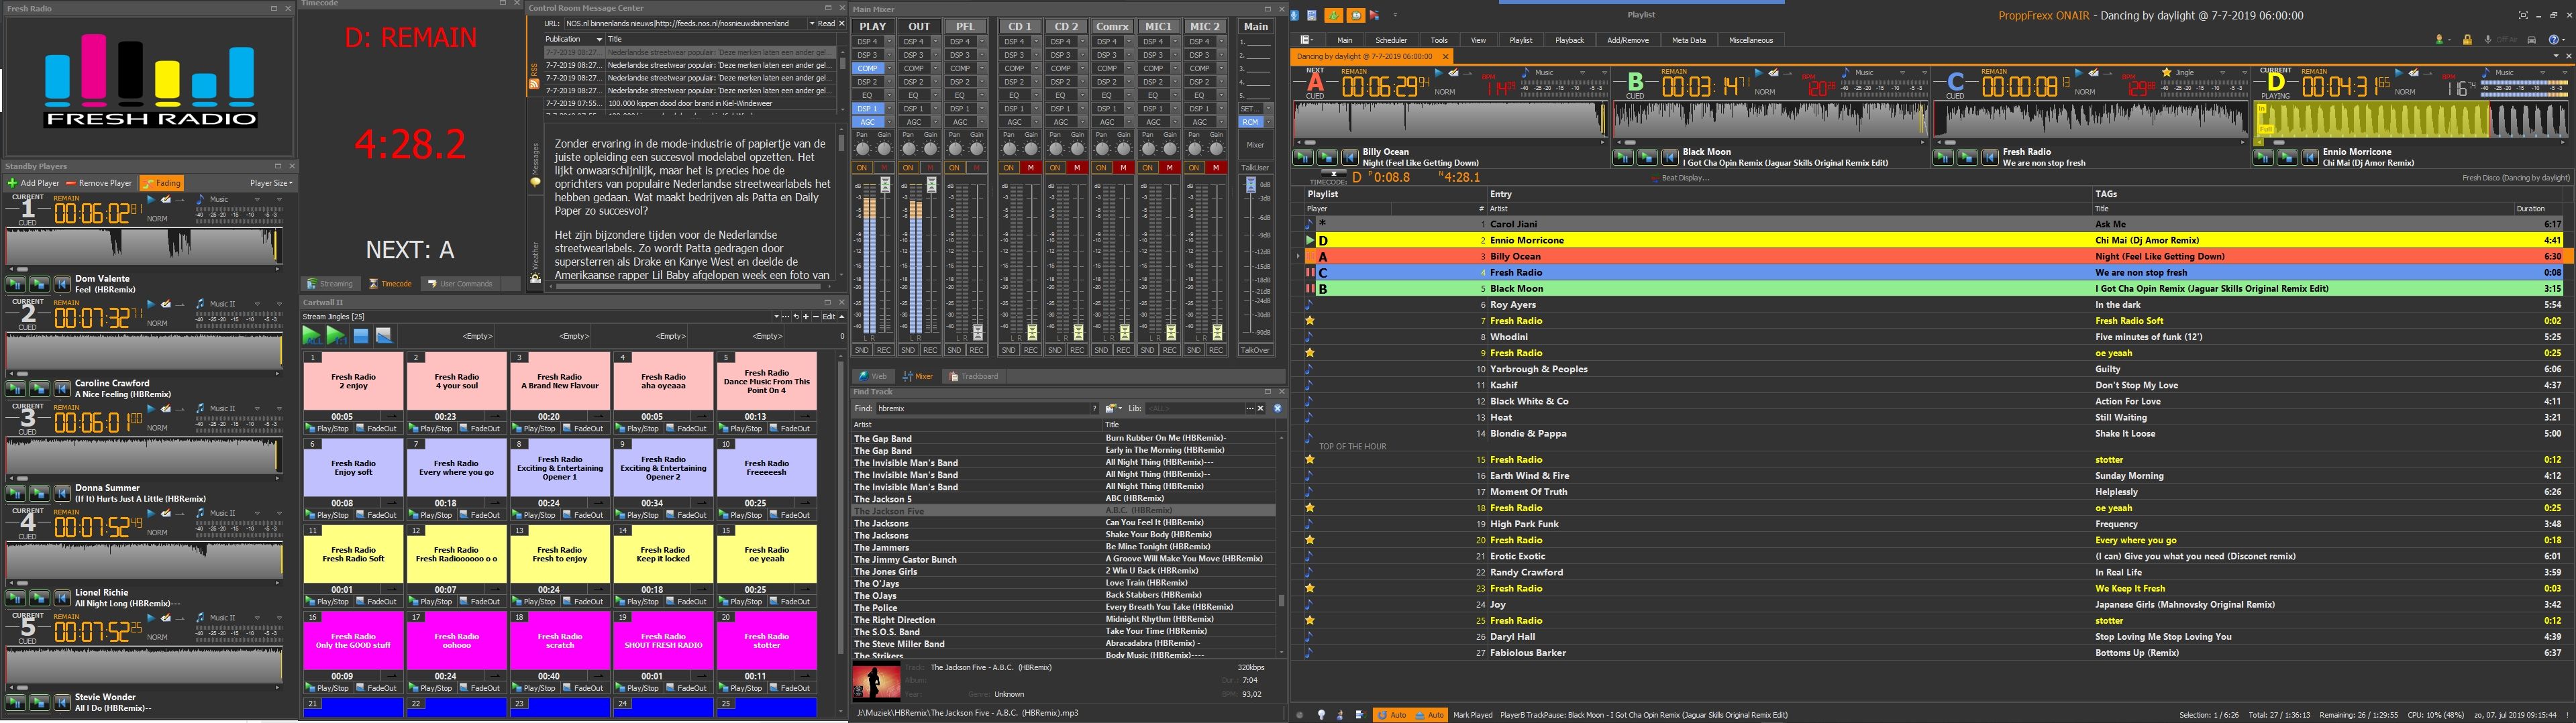Adjust the Main output fader handle
Viewport: 2576px width, 723px height.
tap(1250, 185)
